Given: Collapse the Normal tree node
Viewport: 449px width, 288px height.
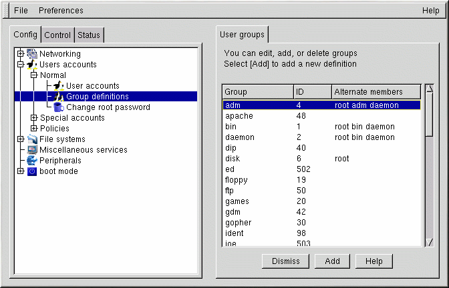Looking at the screenshot, I should [x=34, y=75].
